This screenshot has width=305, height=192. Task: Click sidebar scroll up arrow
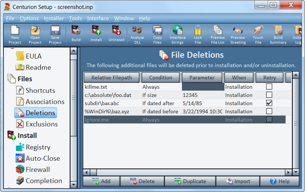click(73, 51)
